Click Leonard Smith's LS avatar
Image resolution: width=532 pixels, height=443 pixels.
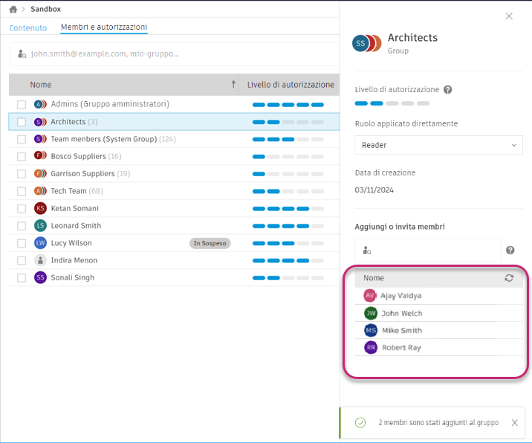pyautogui.click(x=40, y=225)
